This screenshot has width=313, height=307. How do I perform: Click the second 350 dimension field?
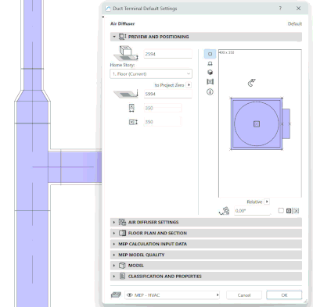[x=163, y=122]
